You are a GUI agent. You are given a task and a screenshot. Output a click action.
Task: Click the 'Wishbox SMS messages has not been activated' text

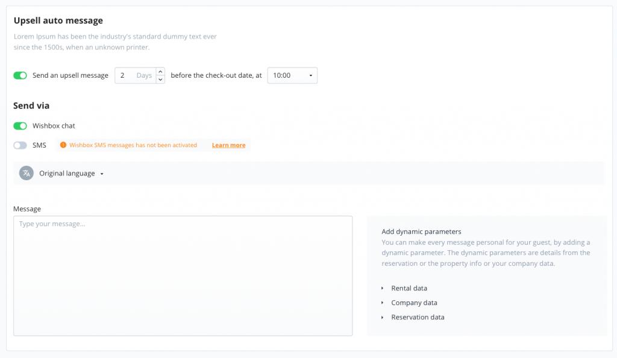pyautogui.click(x=133, y=145)
